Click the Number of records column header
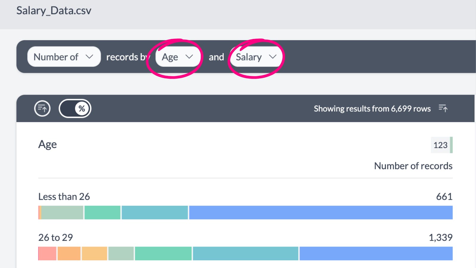 pos(413,166)
